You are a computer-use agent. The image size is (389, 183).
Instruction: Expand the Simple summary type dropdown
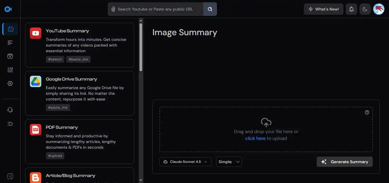(229, 162)
